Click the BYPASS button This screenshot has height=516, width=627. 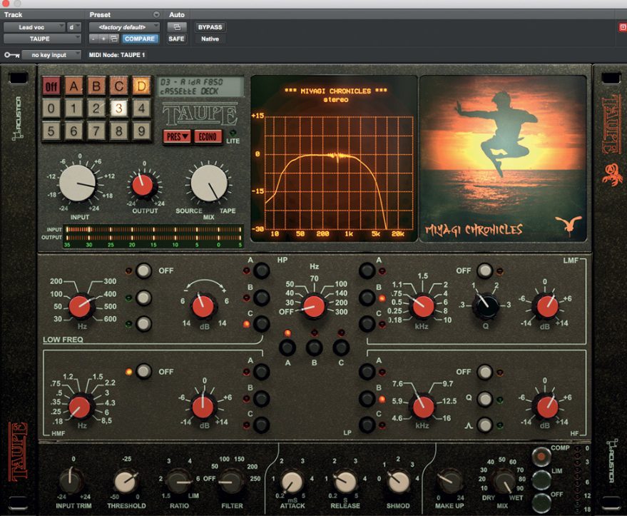[210, 27]
